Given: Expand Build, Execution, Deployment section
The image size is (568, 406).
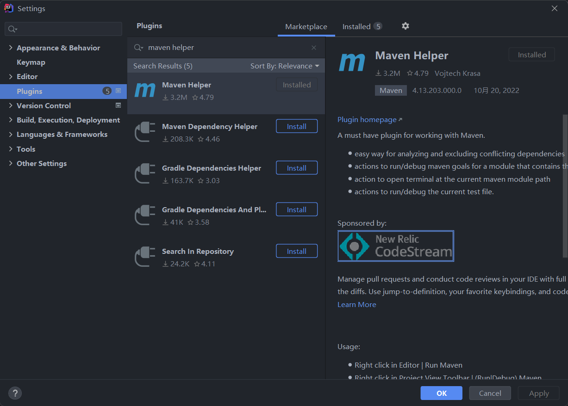Looking at the screenshot, I should (x=11, y=120).
